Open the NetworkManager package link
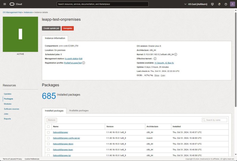Screen dimensions: 237x161 coord(61,132)
